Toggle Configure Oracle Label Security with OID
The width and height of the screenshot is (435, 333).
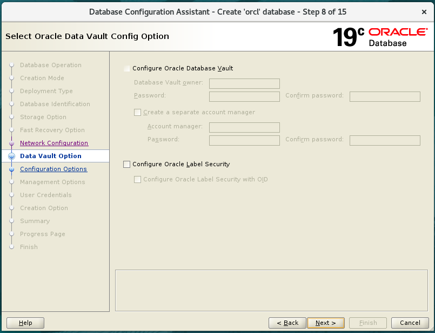coord(138,180)
